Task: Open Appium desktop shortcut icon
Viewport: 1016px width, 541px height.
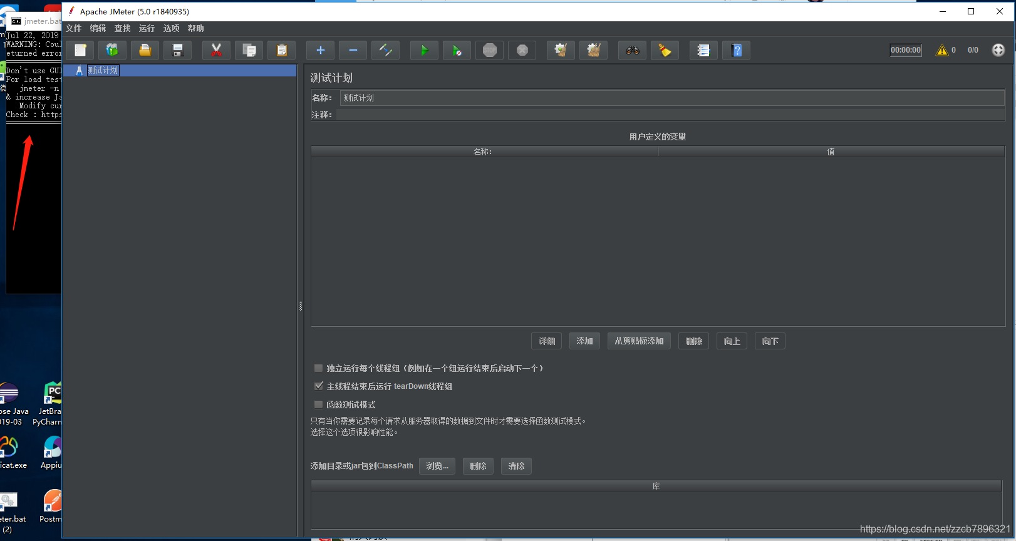Action: click(51, 452)
